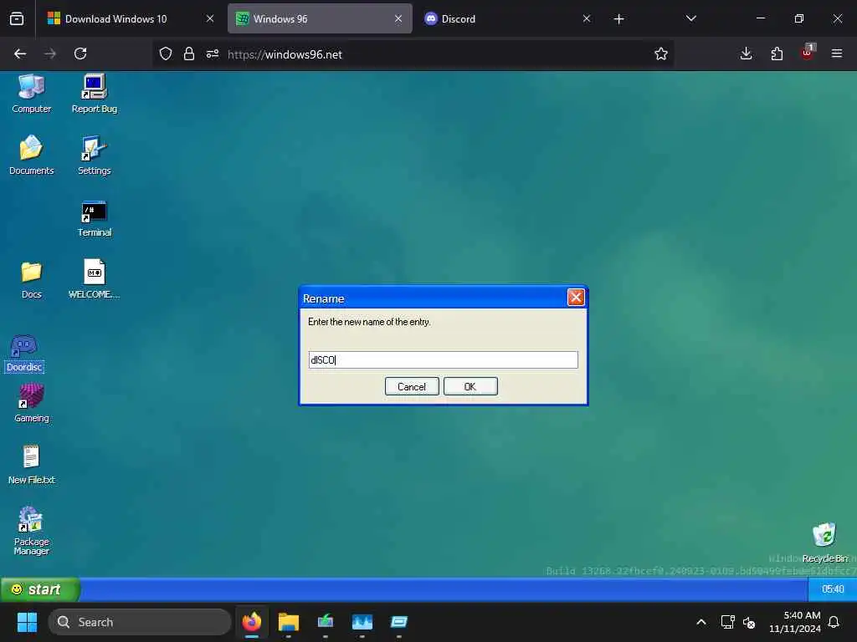Open the extensions puzzle icon
This screenshot has height=642, width=857.
[x=777, y=53]
